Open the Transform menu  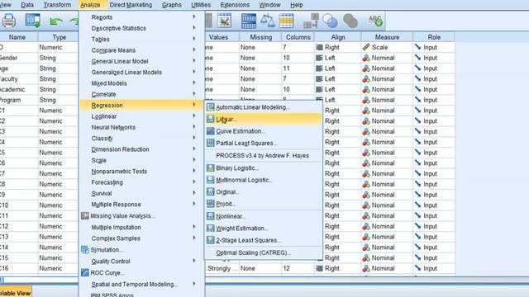click(x=57, y=5)
